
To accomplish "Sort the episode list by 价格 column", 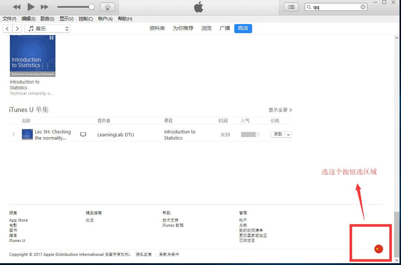I will [275, 121].
